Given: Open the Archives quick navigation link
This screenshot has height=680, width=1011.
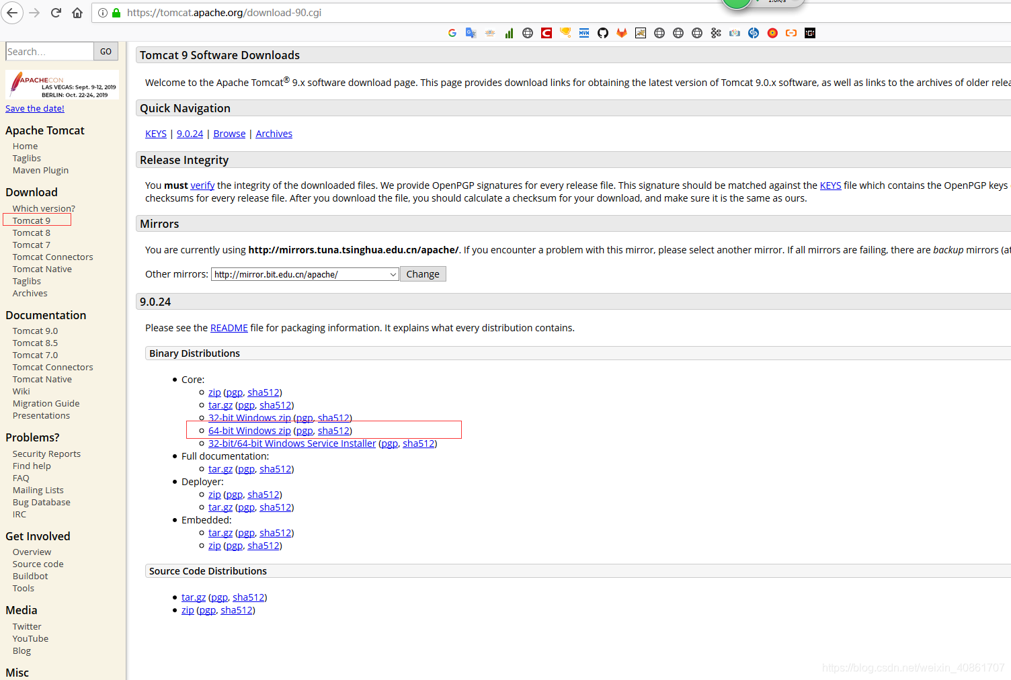Looking at the screenshot, I should pyautogui.click(x=274, y=134).
